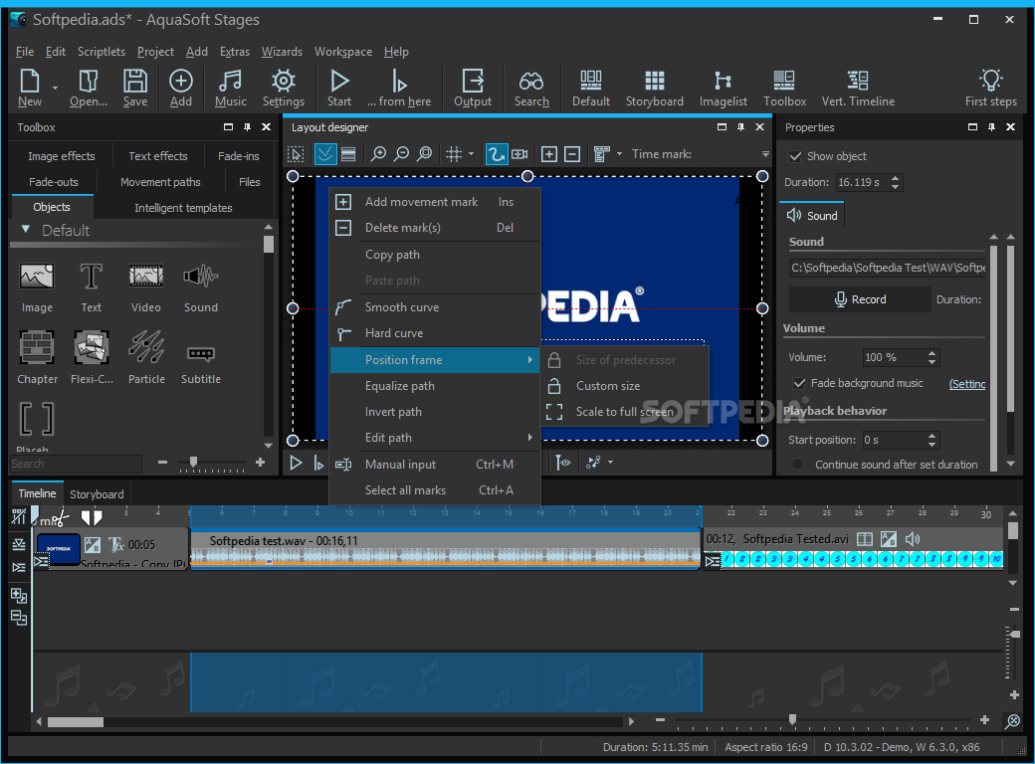
Task: Click the Music toolbar button
Action: pos(230,88)
